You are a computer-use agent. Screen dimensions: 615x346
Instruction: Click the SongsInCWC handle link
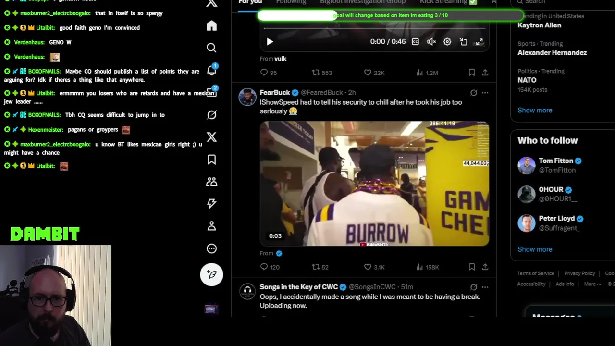point(372,287)
